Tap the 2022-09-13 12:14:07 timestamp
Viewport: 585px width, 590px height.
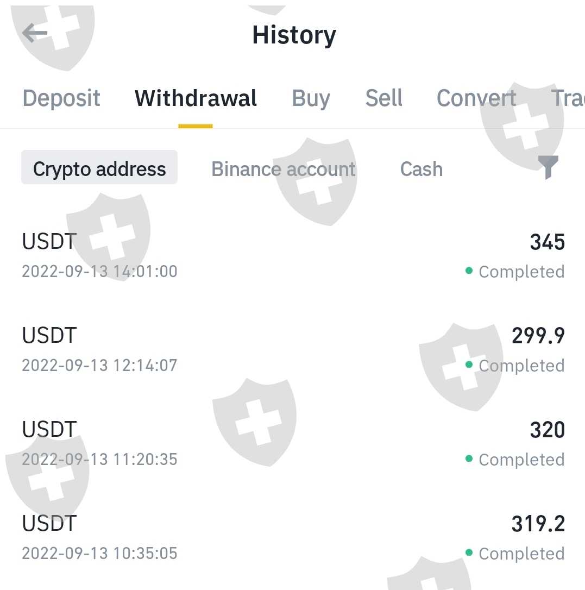(x=99, y=365)
